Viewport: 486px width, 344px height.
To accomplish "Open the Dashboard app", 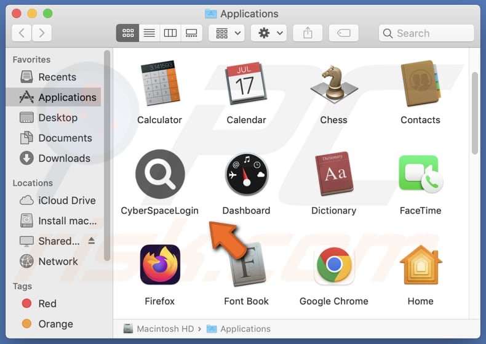I will pos(247,174).
